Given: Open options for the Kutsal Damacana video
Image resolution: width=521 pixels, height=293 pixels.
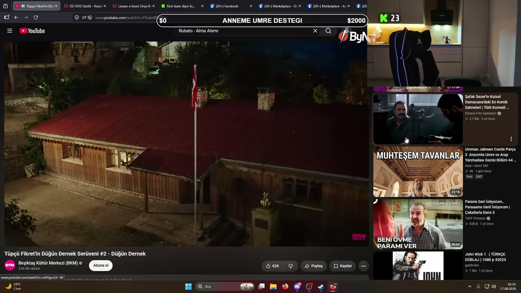Looking at the screenshot, I should click(511, 139).
